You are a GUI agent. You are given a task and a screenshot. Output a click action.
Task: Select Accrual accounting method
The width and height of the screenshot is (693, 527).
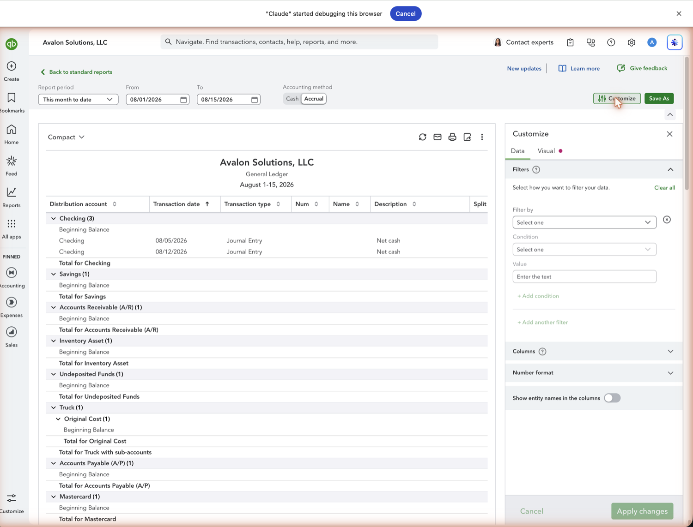(x=314, y=99)
